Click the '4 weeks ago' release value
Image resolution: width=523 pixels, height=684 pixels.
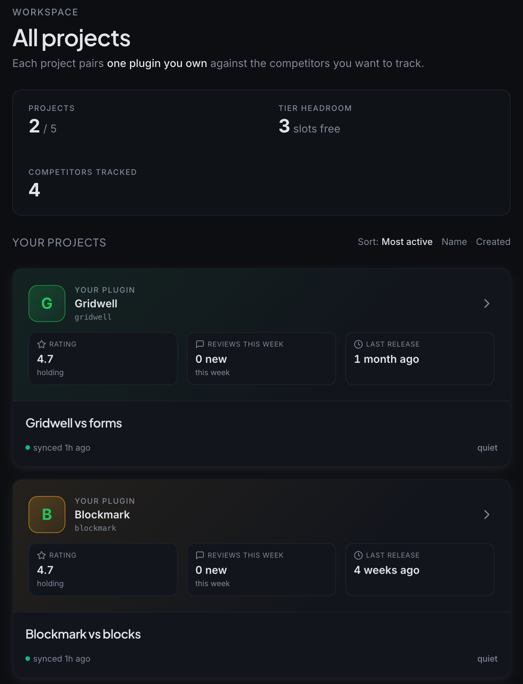pos(386,570)
